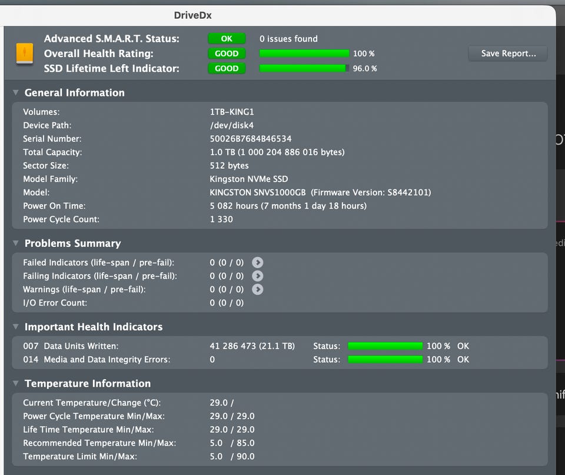
Task: Click Advanced S.M.A.R.T. Status label
Action: [112, 38]
